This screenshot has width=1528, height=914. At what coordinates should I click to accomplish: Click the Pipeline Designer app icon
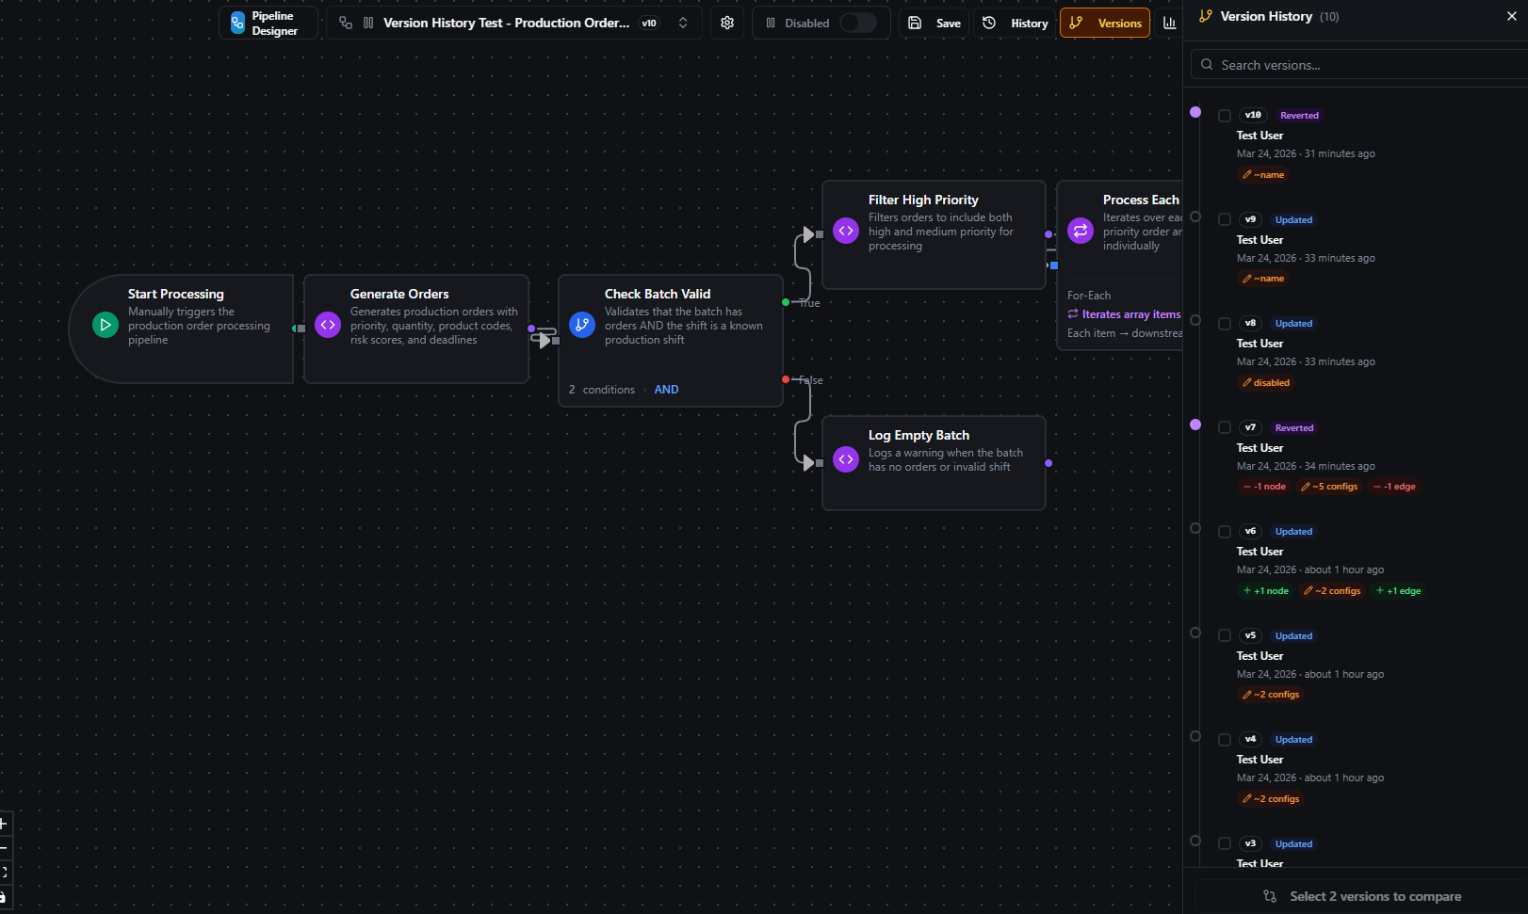pyautogui.click(x=237, y=22)
